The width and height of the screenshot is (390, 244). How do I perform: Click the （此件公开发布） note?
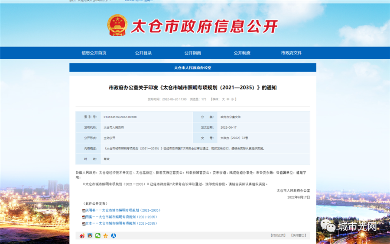coord(95,203)
